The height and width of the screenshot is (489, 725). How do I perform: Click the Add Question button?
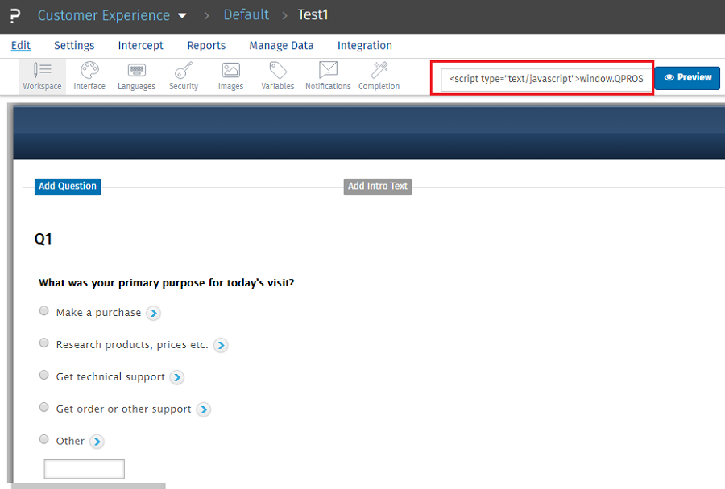point(68,187)
